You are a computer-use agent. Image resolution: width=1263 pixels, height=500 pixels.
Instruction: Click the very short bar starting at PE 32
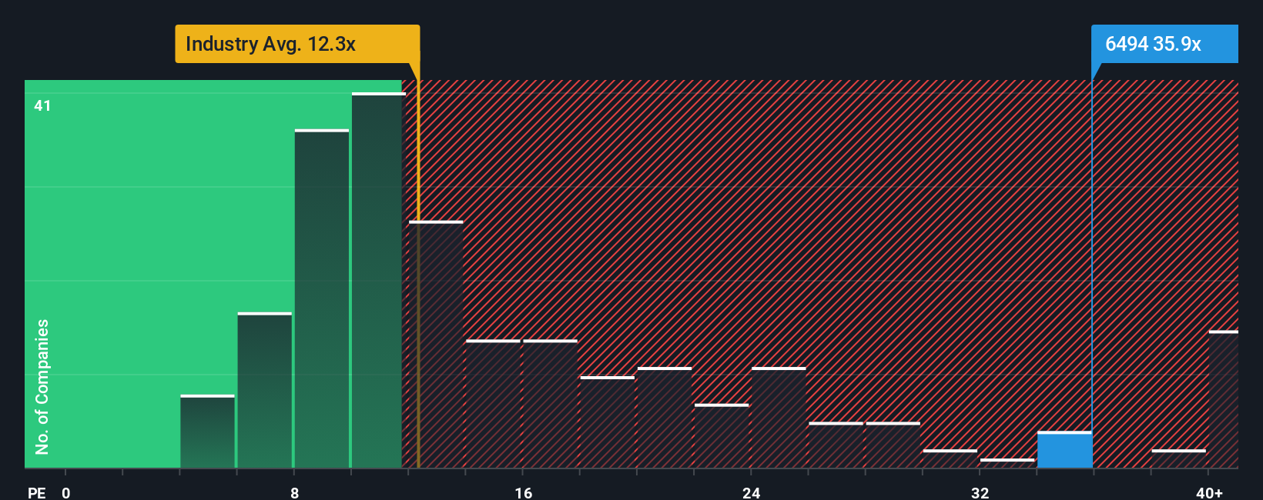(x=1007, y=463)
